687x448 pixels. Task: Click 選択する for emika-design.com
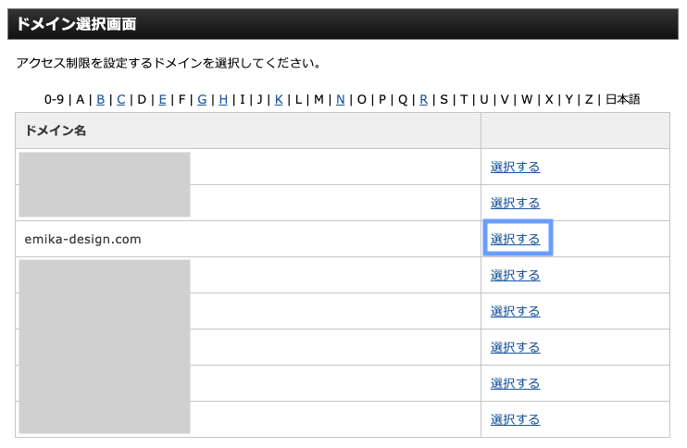pos(515,239)
